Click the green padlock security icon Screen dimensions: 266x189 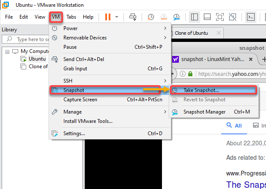(x=190, y=74)
